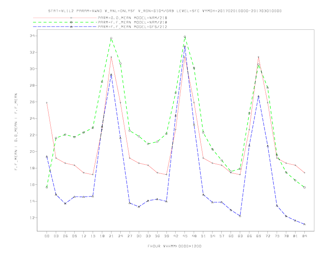The image size is (332, 257).
Task: Click y-axis tick label 34
Action: click(32, 36)
